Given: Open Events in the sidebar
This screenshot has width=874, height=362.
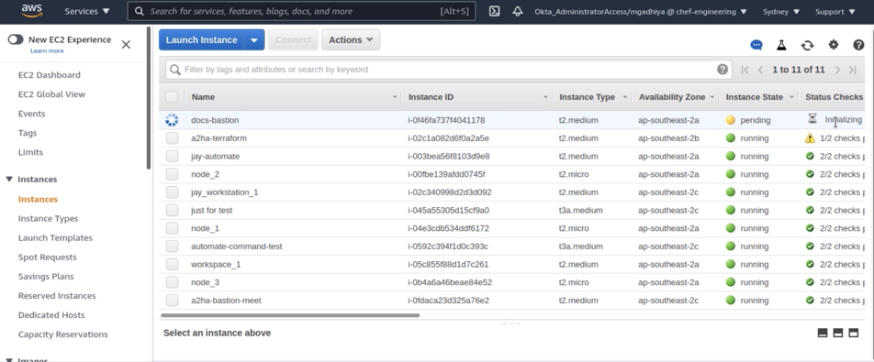Looking at the screenshot, I should pos(32,114).
